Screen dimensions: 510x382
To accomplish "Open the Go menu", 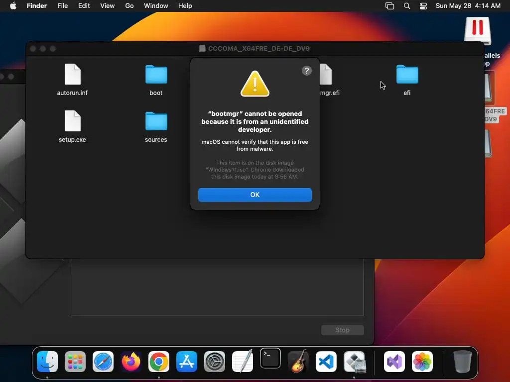I will (x=129, y=5).
